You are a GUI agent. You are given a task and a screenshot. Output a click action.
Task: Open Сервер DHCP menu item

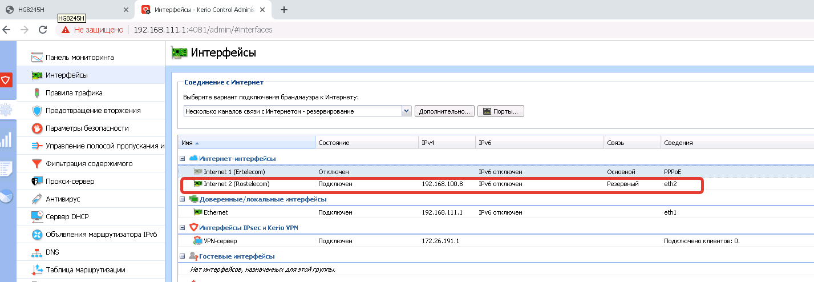[67, 217]
